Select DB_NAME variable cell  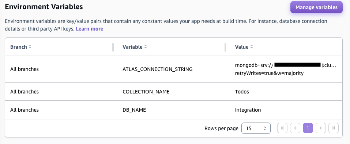134,110
